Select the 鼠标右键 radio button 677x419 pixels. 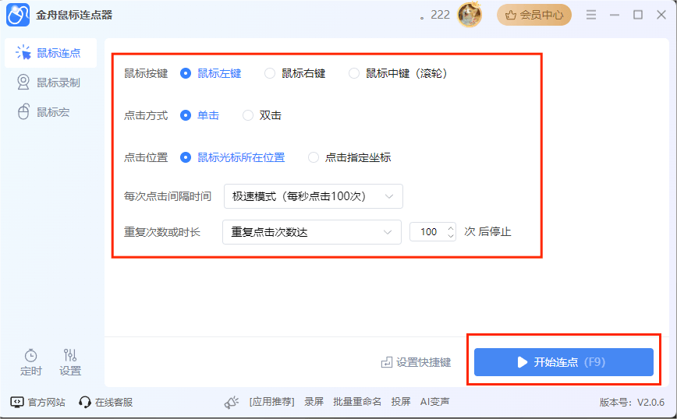click(x=269, y=73)
